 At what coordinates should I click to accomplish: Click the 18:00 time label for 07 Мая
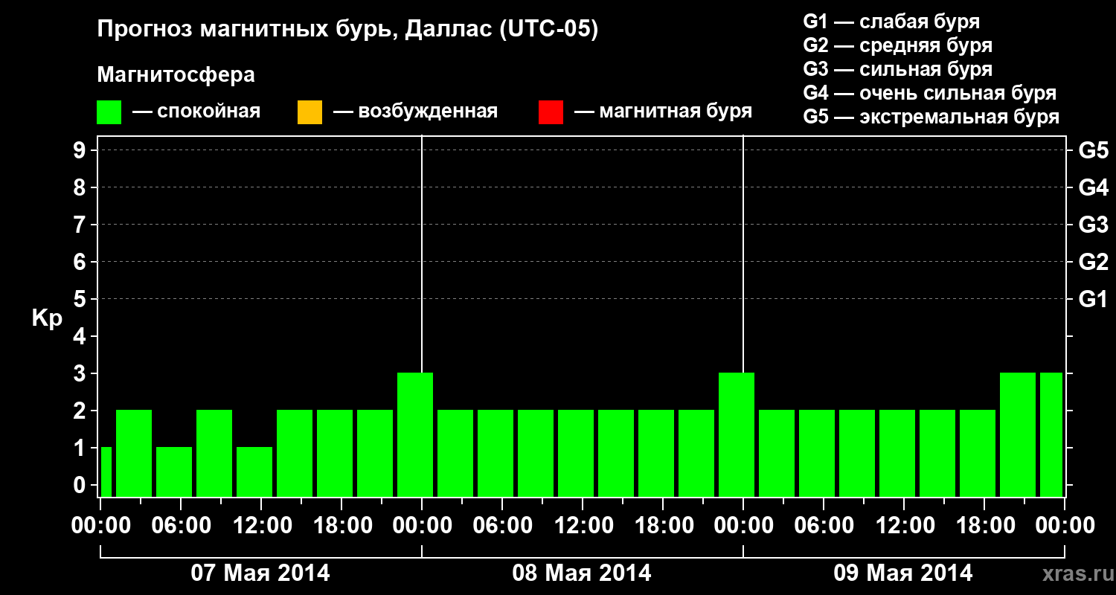pos(341,525)
